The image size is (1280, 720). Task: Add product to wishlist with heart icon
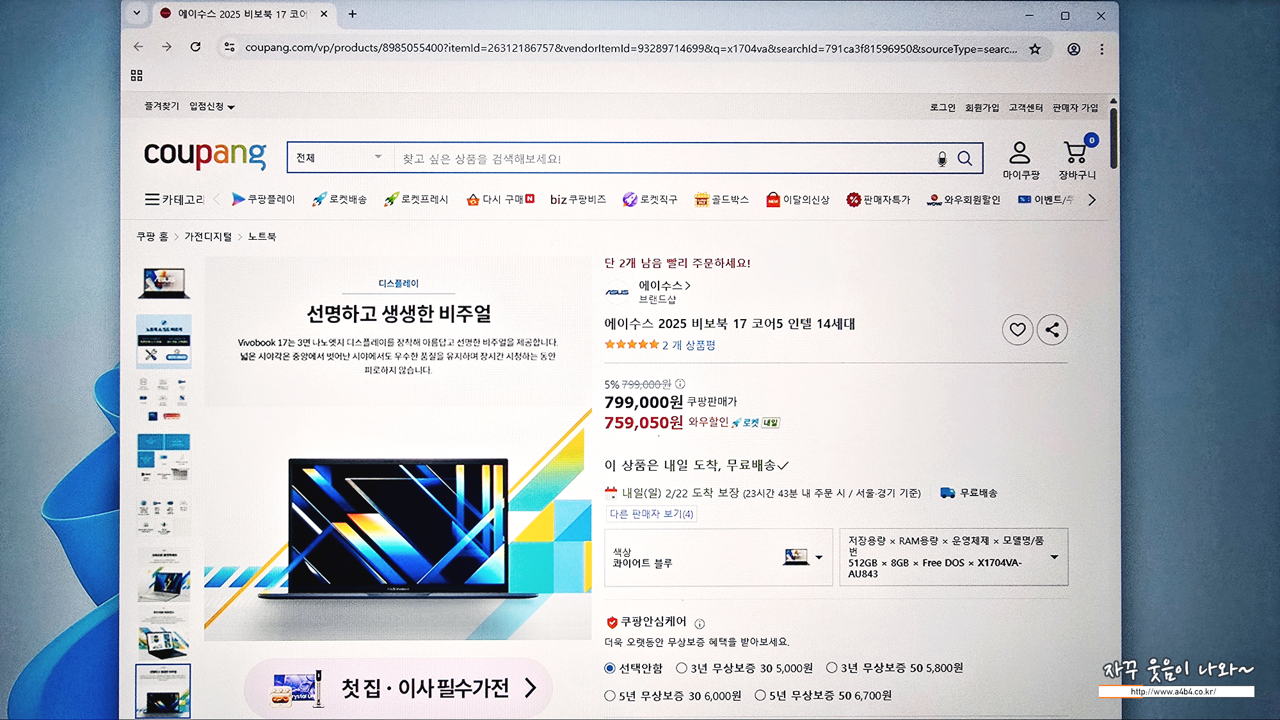coord(1017,330)
